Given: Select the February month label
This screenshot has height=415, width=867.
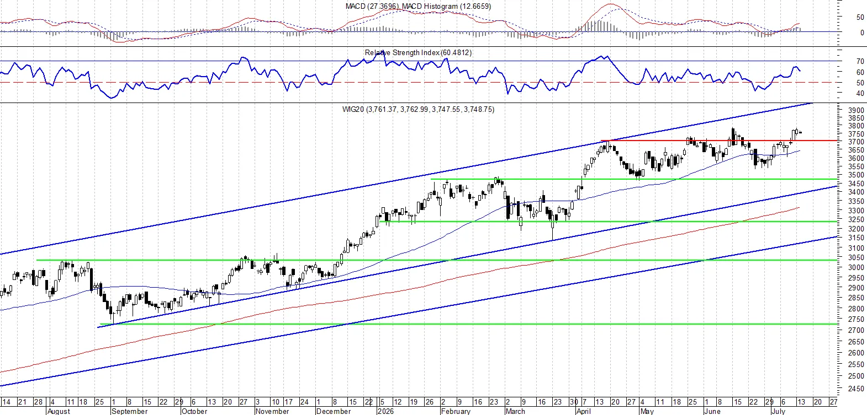Looking at the screenshot, I should pos(456,411).
